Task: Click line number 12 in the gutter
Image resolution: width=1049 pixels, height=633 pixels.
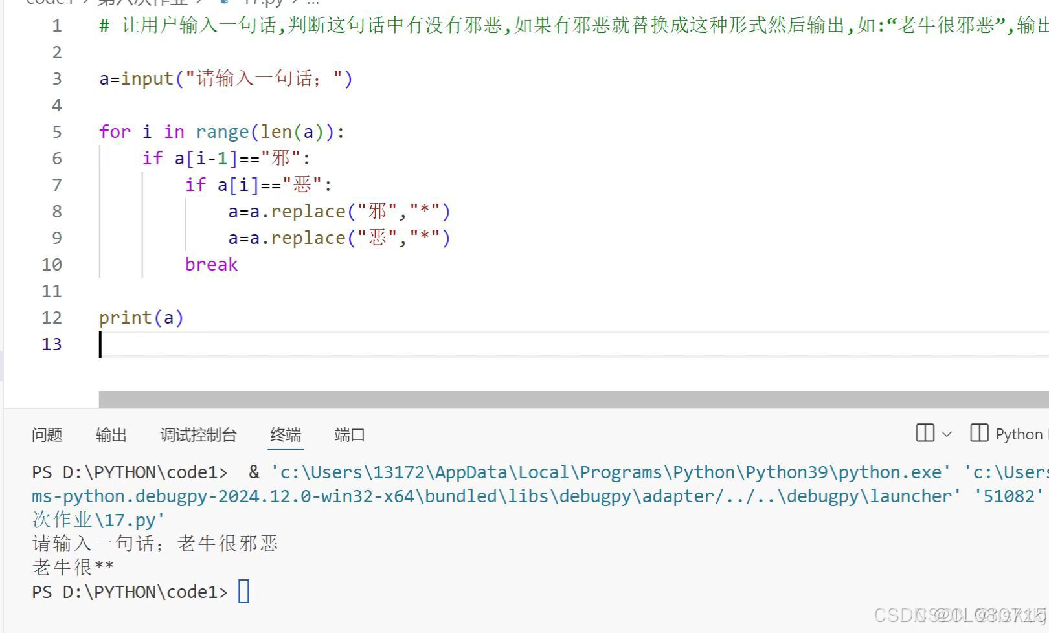Action: pyautogui.click(x=52, y=318)
